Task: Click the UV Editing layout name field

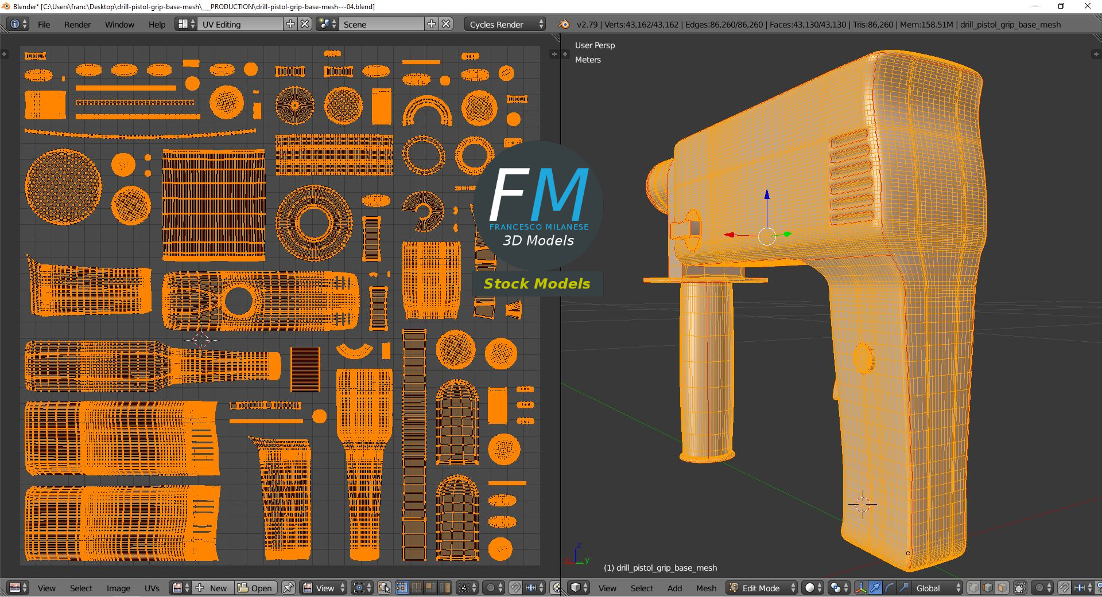Action: tap(240, 24)
